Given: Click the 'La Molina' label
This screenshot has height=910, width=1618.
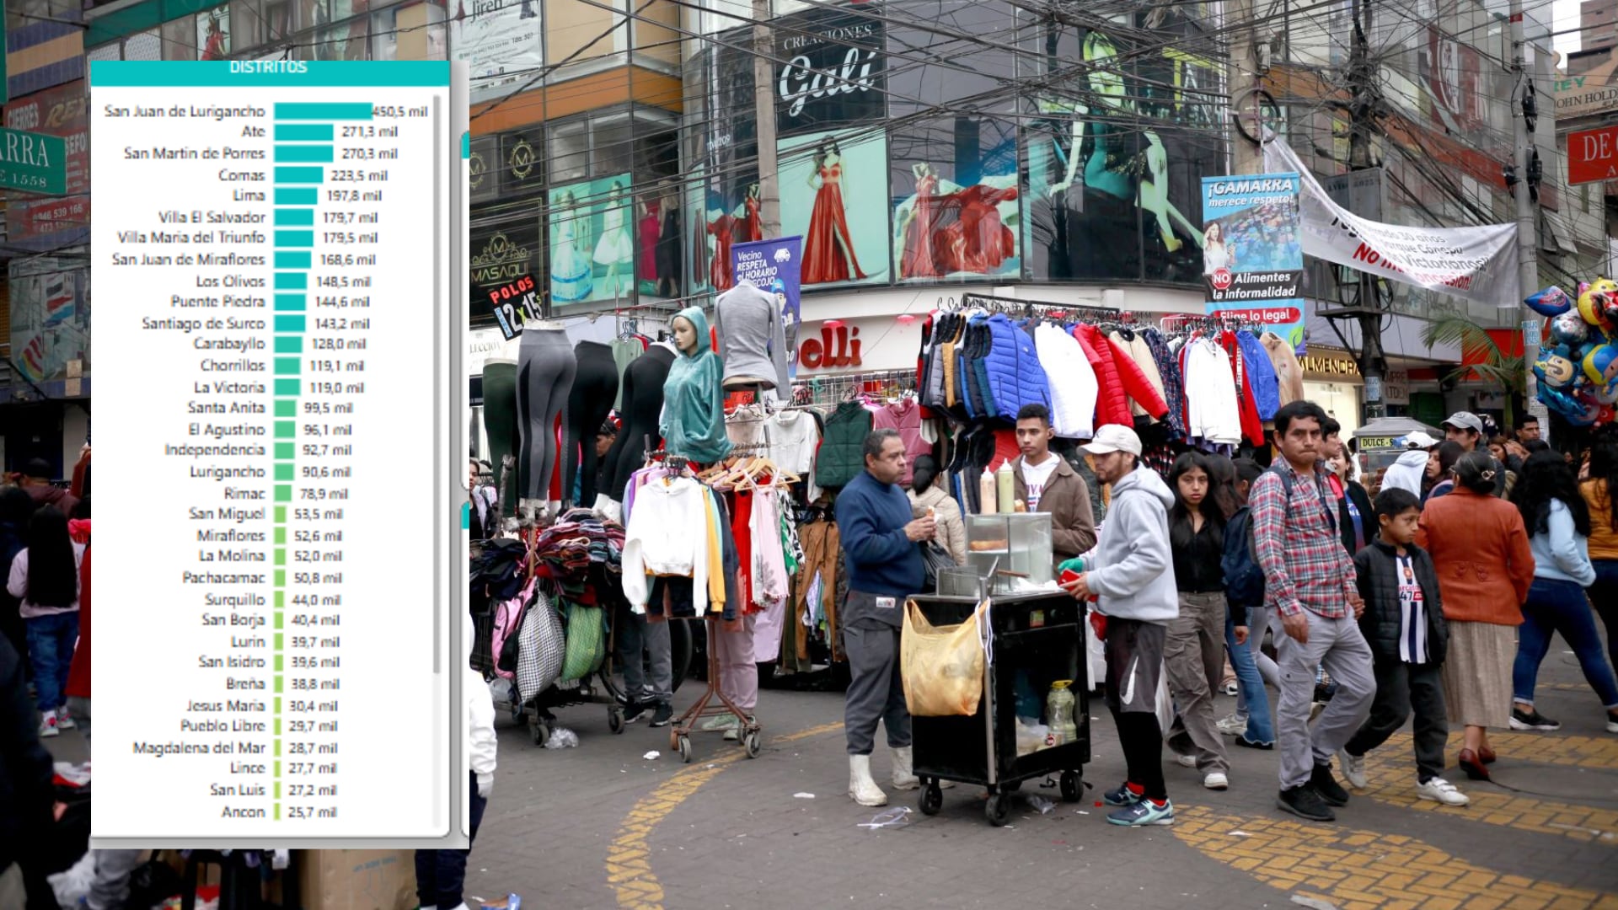Looking at the screenshot, I should [232, 556].
